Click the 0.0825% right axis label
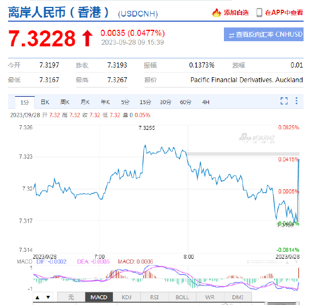 [x=289, y=128]
